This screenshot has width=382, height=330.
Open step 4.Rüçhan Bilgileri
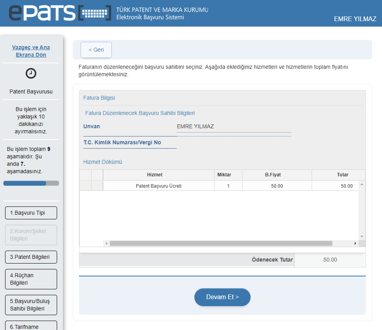[31, 279]
